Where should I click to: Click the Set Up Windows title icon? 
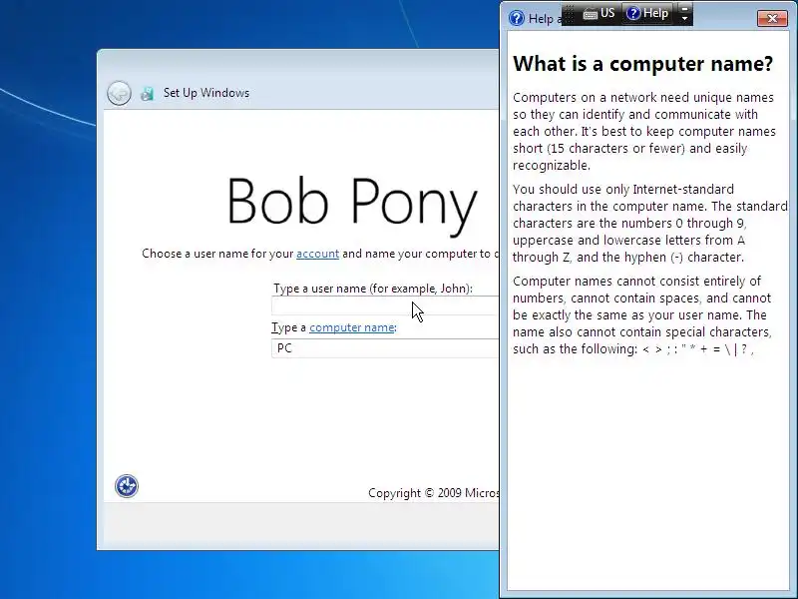(147, 93)
